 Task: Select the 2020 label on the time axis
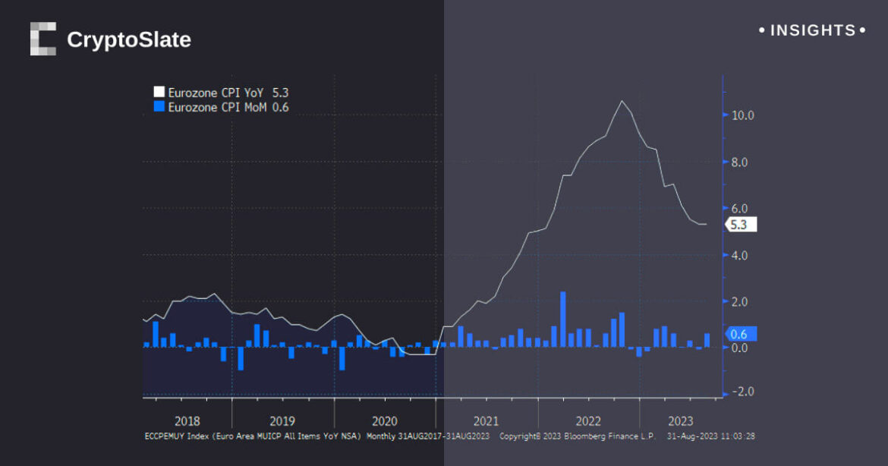pos(385,421)
